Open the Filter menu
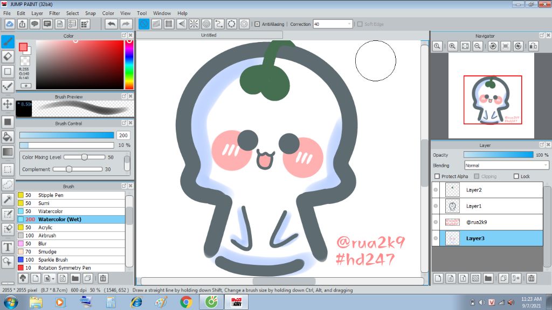This screenshot has height=310, width=552. coord(54,13)
